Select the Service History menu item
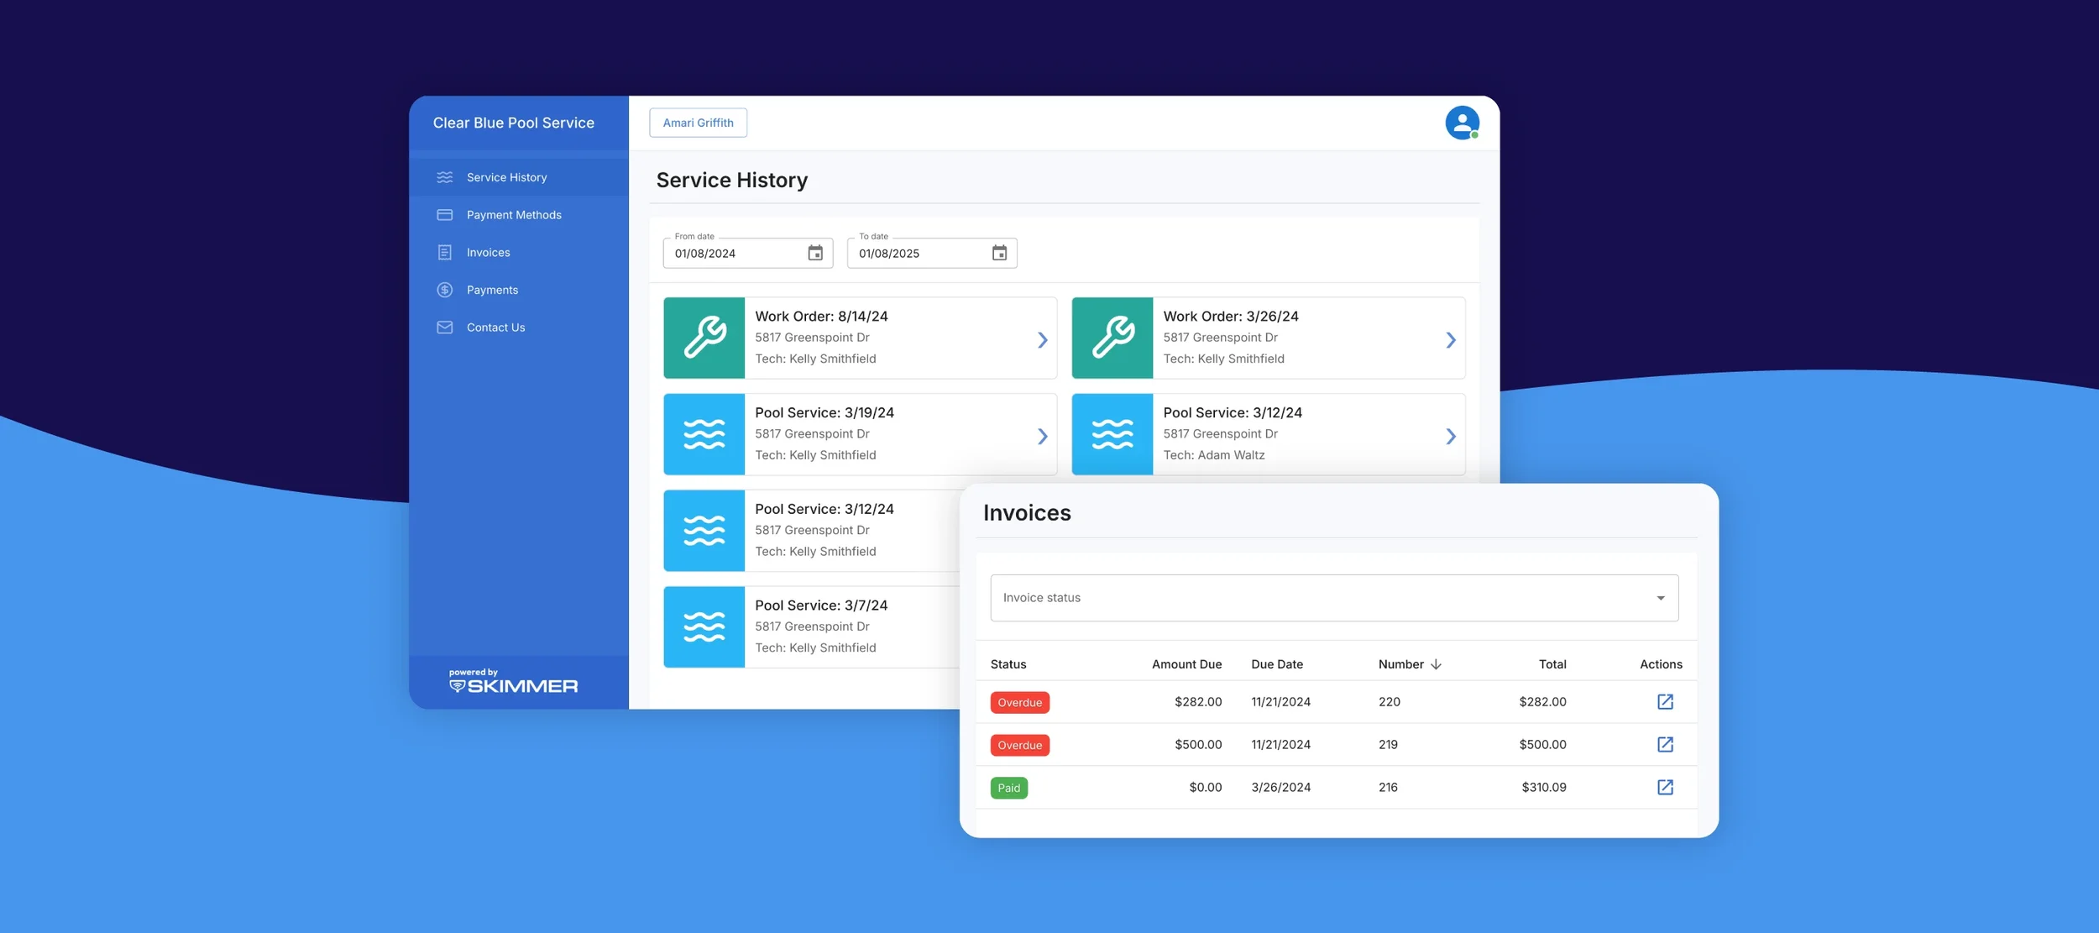The height and width of the screenshot is (933, 2099). pos(506,176)
